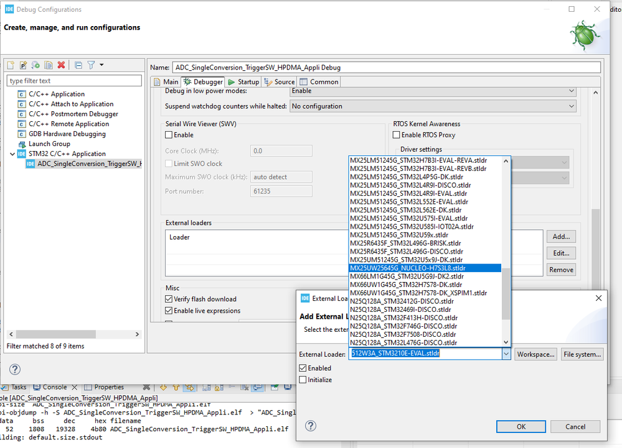Viewport: 622px width, 448px height.
Task: Check the Initialize checkbox
Action: point(303,380)
